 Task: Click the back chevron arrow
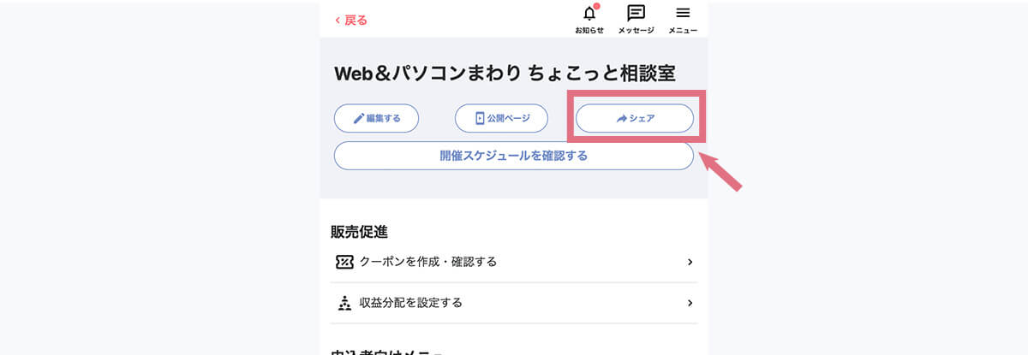[338, 20]
